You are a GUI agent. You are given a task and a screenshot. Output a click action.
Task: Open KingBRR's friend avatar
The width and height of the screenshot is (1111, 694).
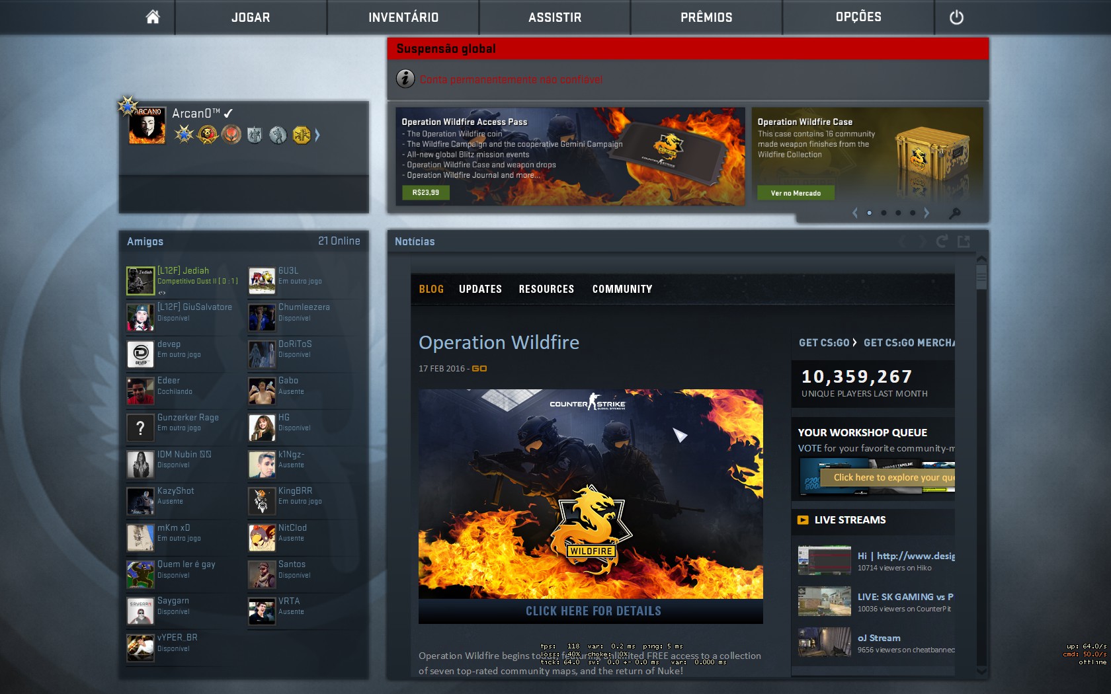[262, 501]
